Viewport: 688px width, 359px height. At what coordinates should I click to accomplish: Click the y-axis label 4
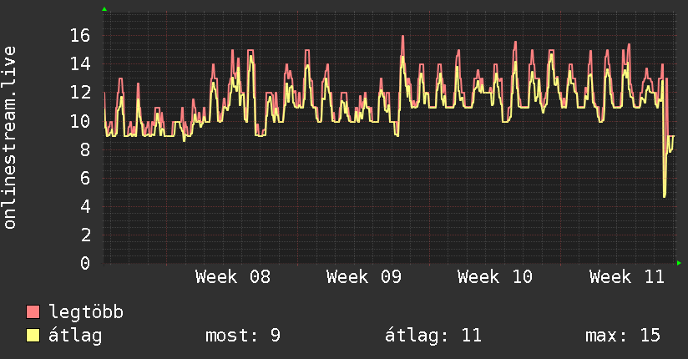85,206
